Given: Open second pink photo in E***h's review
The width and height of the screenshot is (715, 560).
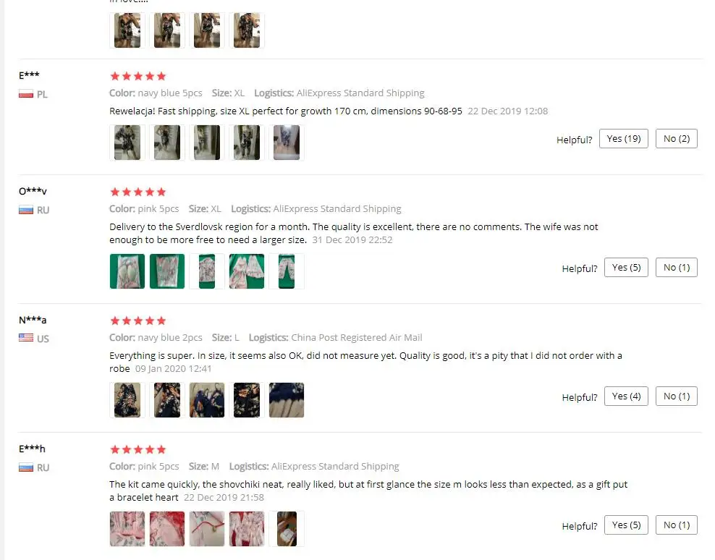Looking at the screenshot, I should pyautogui.click(x=167, y=529).
